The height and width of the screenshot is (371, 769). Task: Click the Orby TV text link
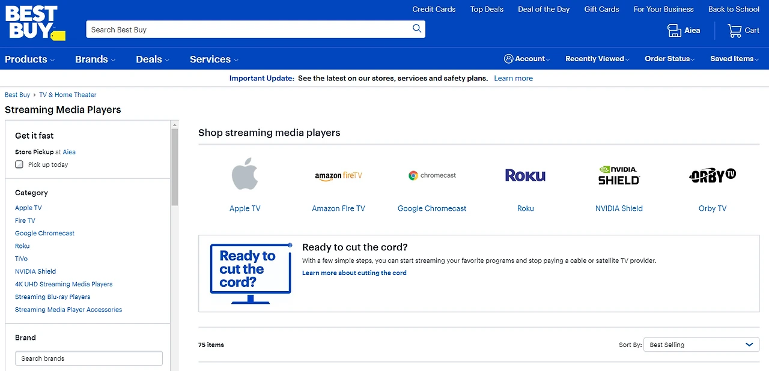(713, 208)
